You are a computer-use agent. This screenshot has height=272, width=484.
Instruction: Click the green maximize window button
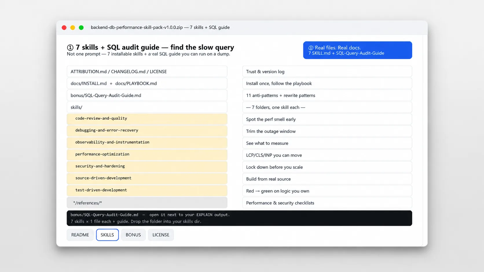[81, 27]
